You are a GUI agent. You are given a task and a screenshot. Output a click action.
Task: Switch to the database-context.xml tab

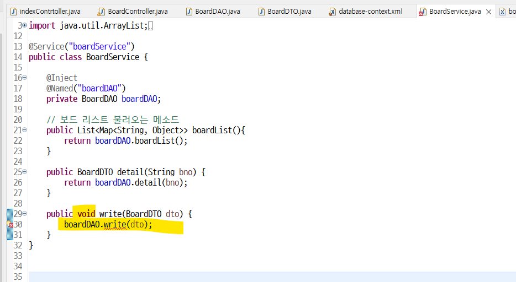pyautogui.click(x=366, y=12)
